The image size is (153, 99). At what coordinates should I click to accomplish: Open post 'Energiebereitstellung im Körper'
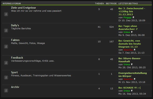pos(133,75)
